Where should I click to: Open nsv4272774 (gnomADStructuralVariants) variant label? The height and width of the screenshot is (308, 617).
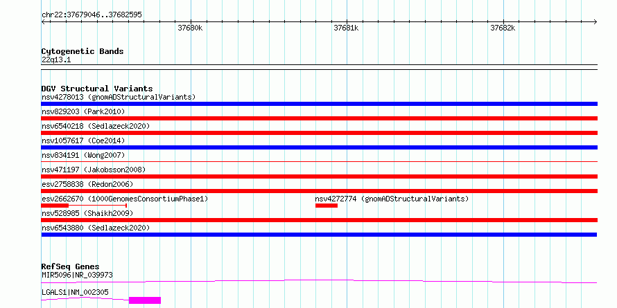click(392, 199)
